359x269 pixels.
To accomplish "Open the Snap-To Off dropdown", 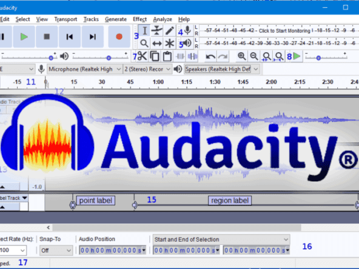I will point(56,250).
